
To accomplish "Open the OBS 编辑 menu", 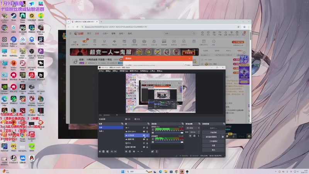I will coord(108,71).
